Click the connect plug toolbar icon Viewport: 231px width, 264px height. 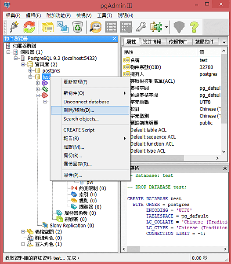[x=14, y=26]
